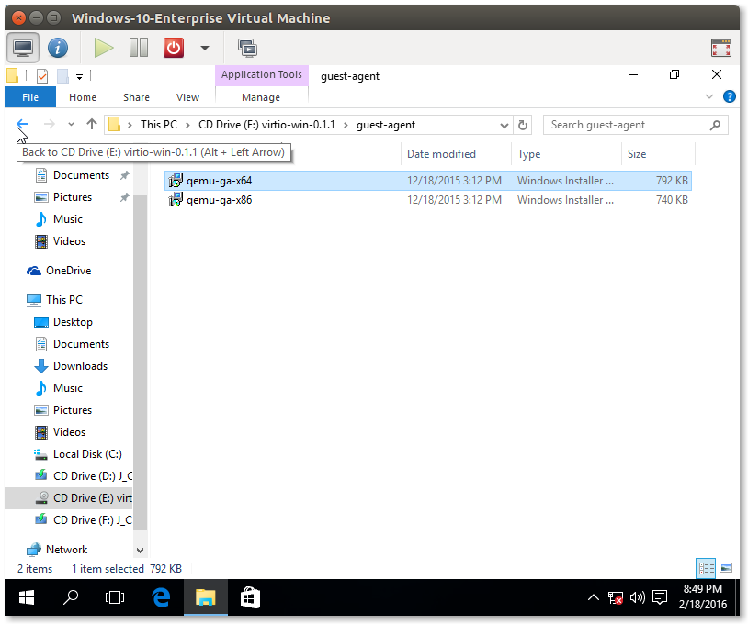The image size is (748, 624).
Task: Sort by Date modified column header
Action: (441, 154)
